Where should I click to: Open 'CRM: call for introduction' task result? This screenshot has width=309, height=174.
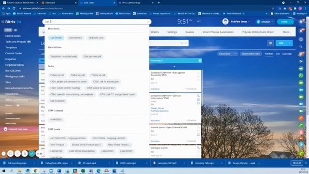pyautogui.click(x=106, y=82)
